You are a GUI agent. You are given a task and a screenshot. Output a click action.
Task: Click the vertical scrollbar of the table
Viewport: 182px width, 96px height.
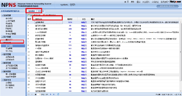(180, 52)
